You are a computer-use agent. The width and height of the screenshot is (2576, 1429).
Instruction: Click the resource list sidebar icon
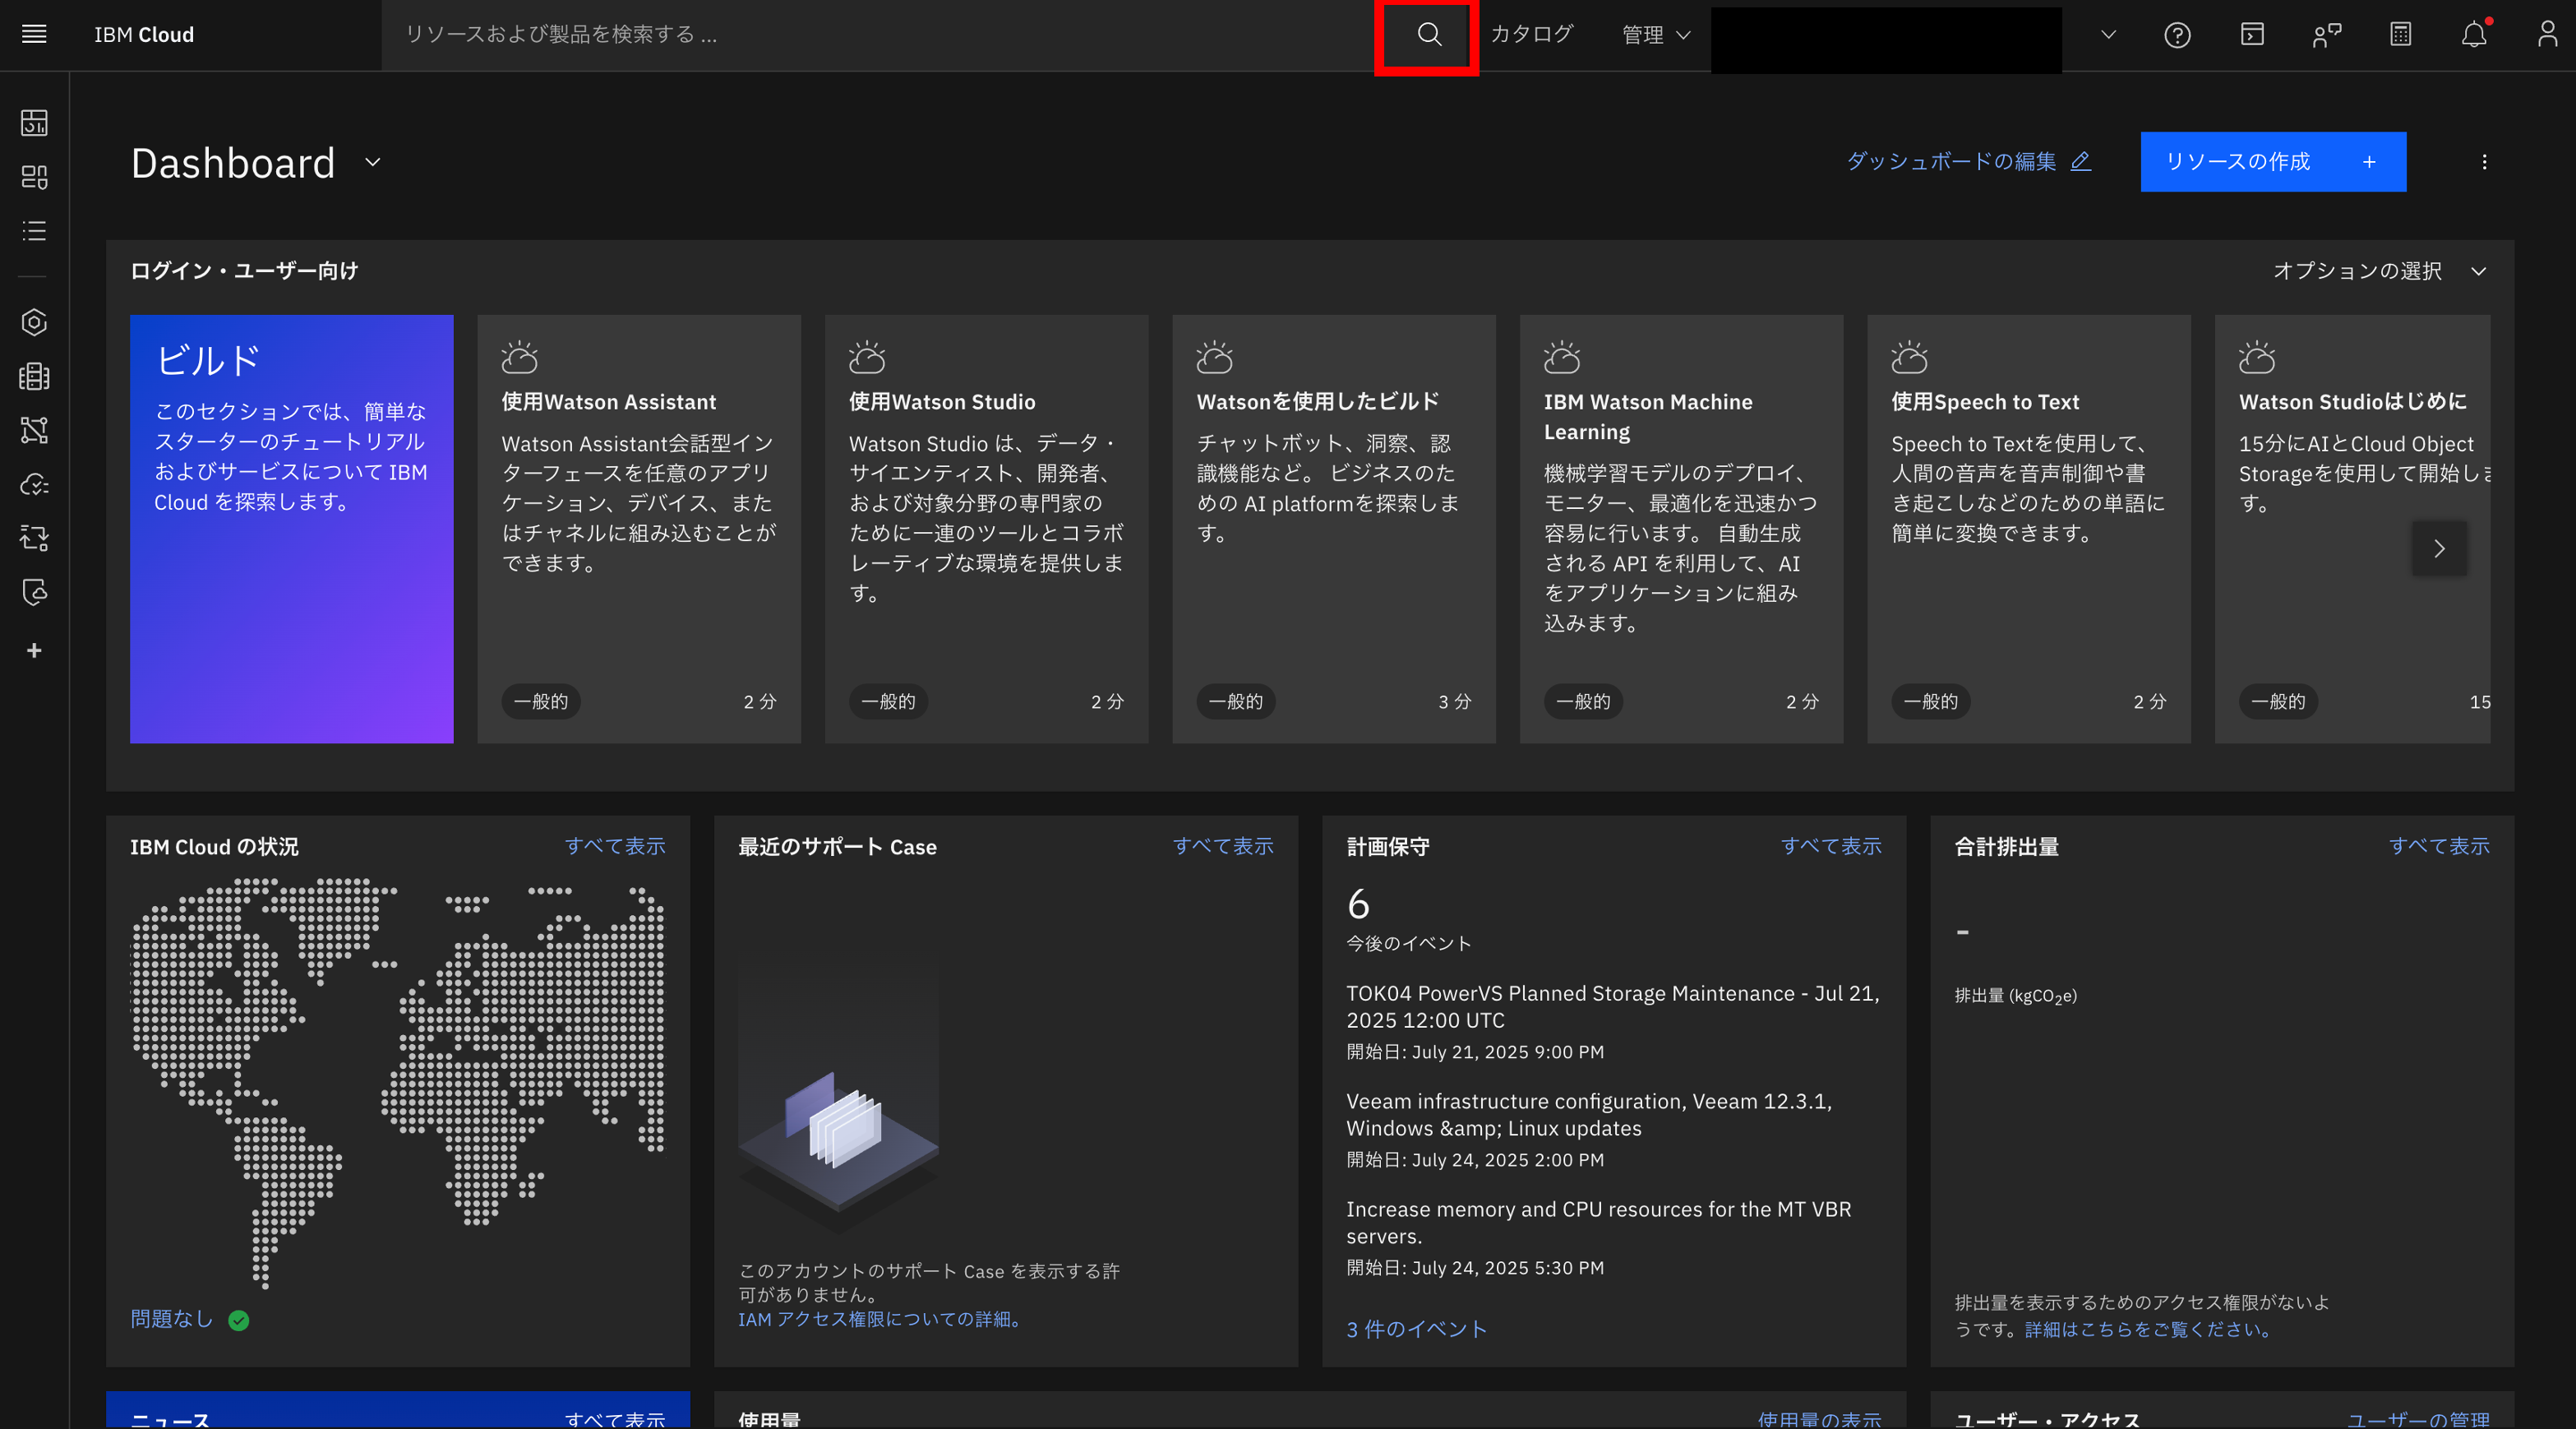coord(34,231)
